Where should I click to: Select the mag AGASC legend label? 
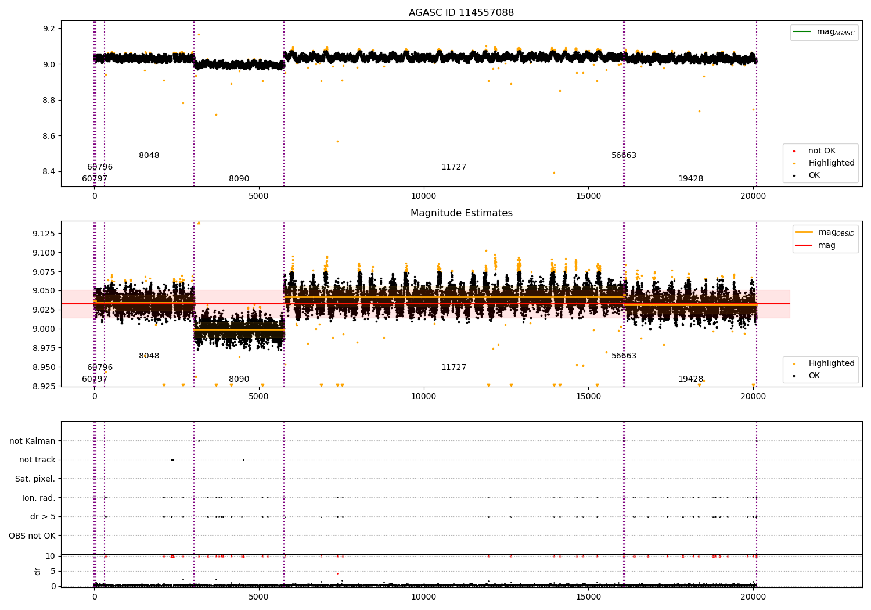click(x=836, y=32)
